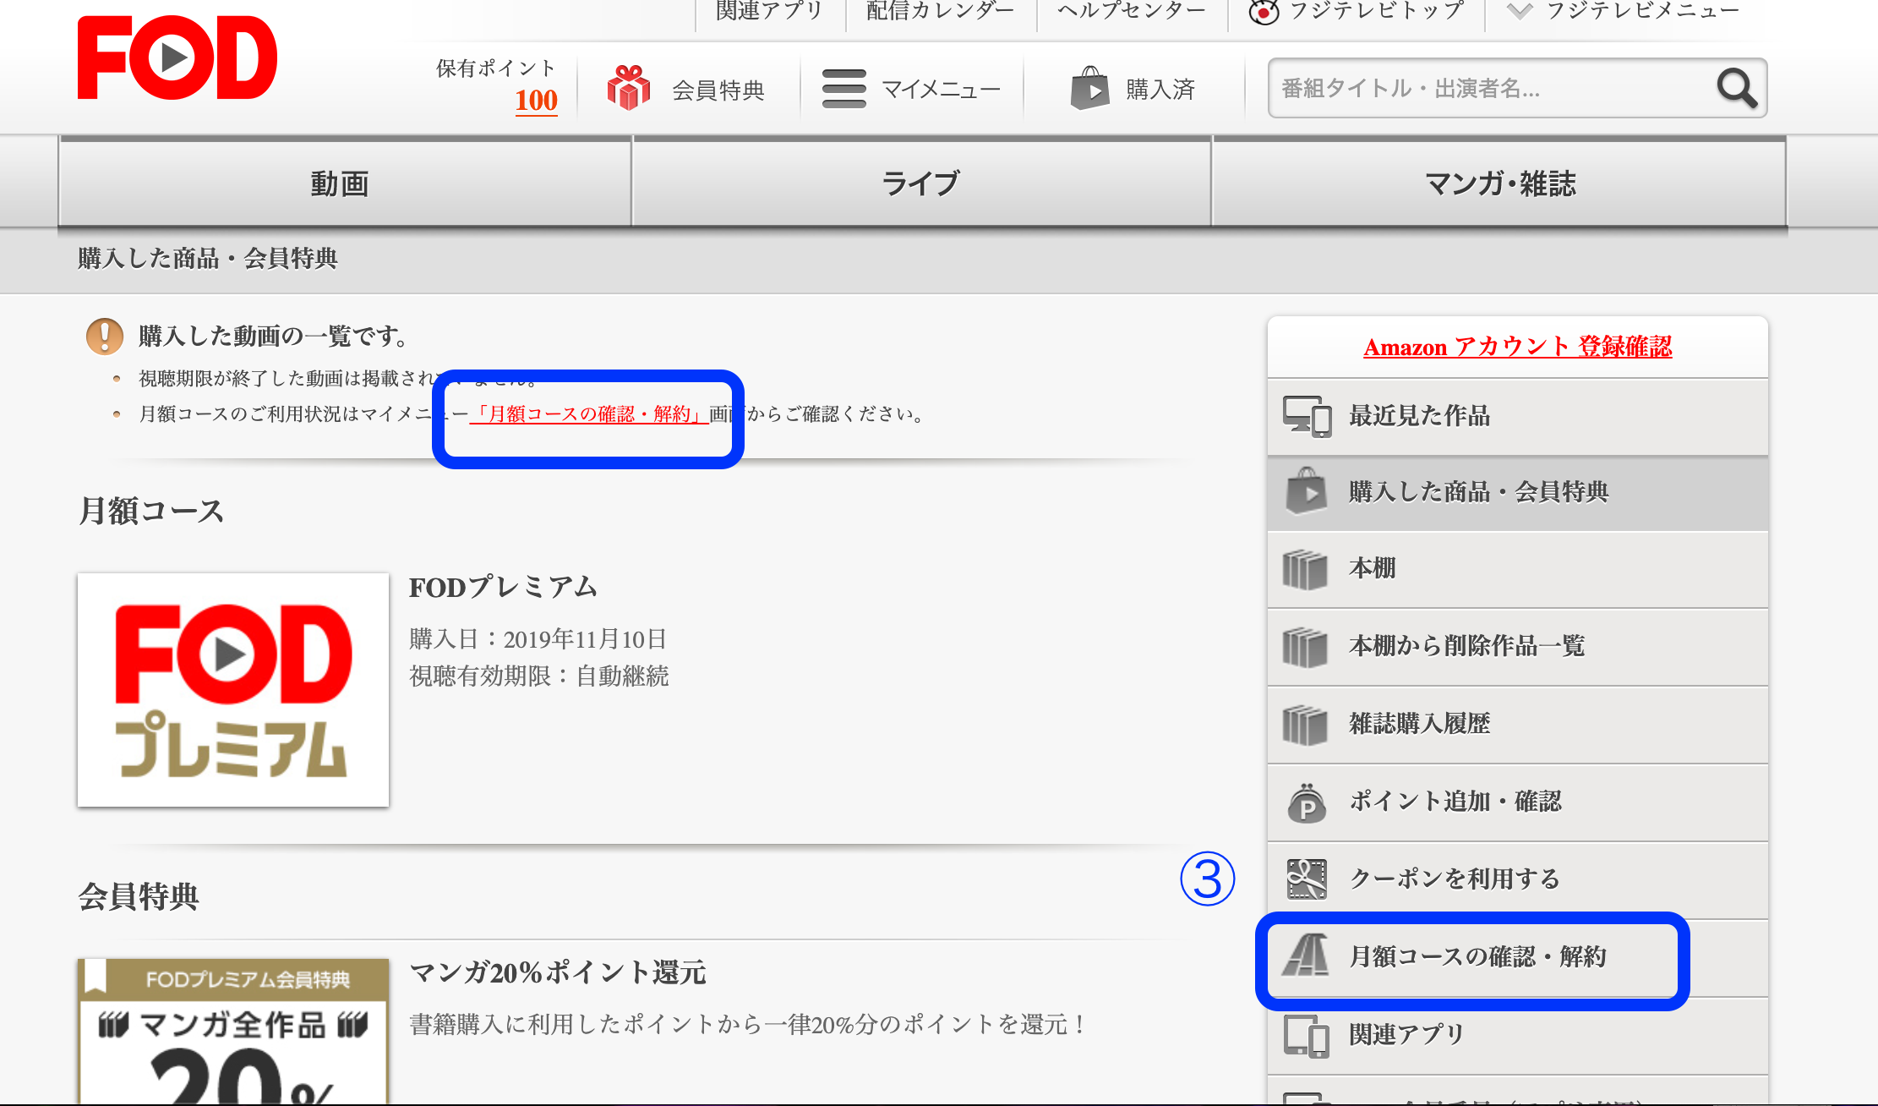Click the FOD logo
Image resolution: width=1878 pixels, height=1106 pixels.
pyautogui.click(x=177, y=58)
